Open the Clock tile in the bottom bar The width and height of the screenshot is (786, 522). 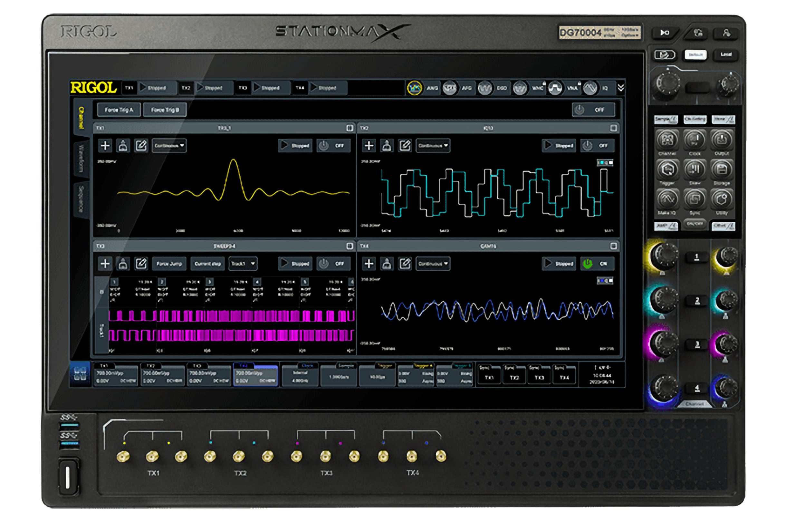tap(300, 375)
